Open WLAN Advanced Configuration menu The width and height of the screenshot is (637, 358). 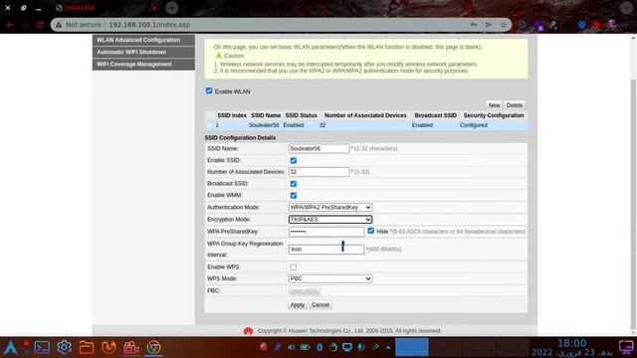[143, 40]
